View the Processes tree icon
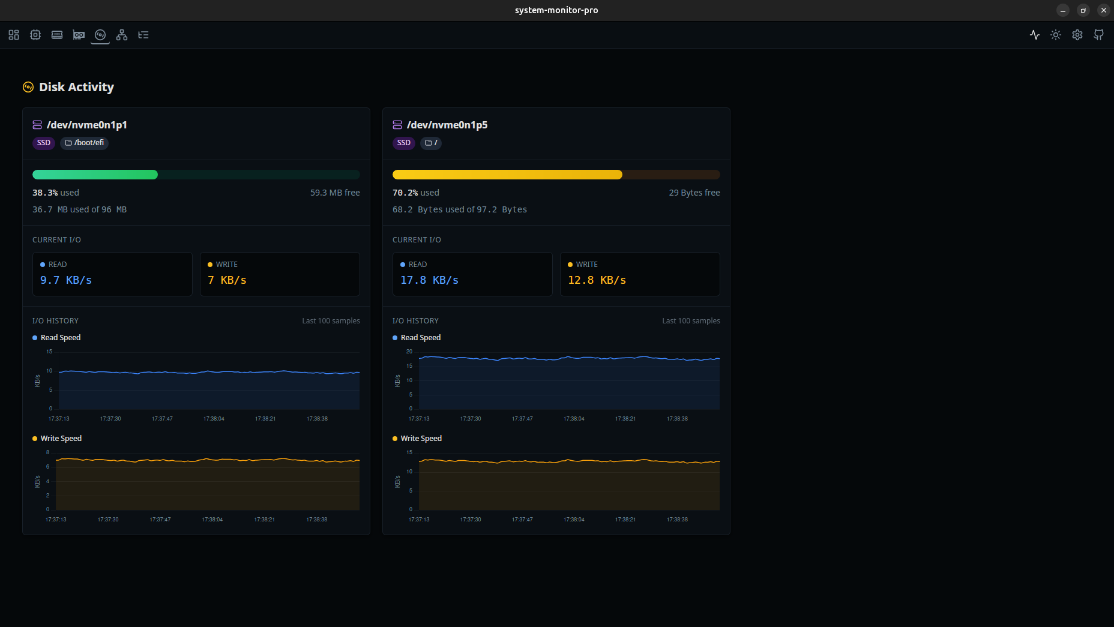Image resolution: width=1114 pixels, height=627 pixels. pos(143,35)
